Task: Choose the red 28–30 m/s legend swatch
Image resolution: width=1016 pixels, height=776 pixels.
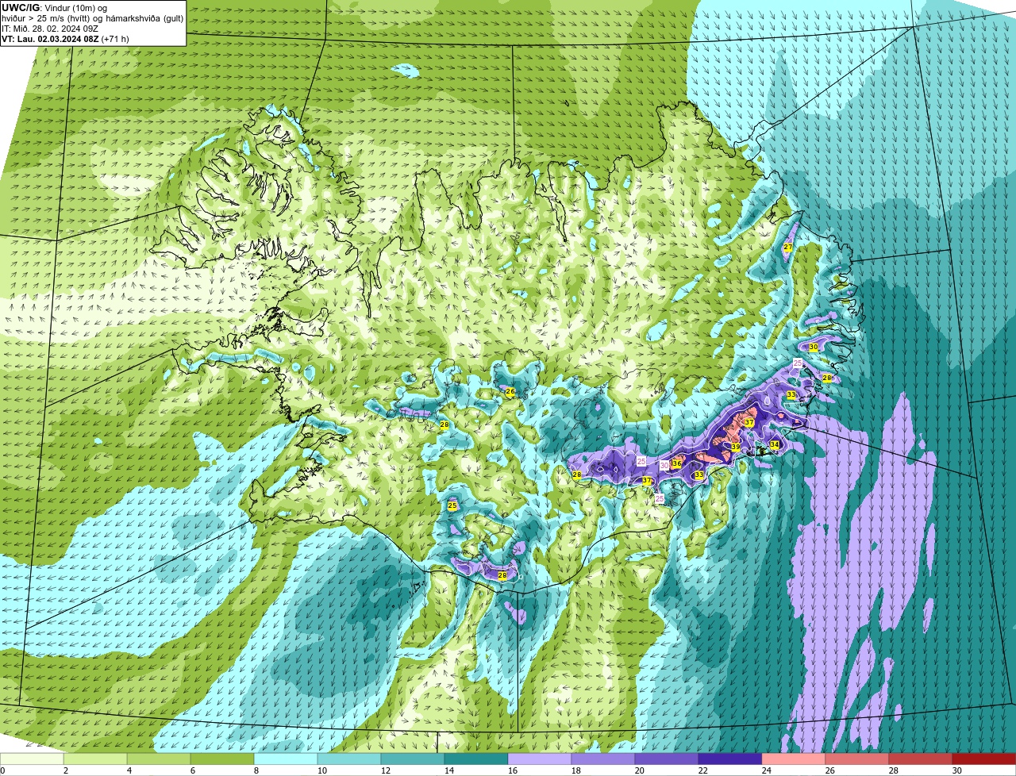Action: point(921,759)
